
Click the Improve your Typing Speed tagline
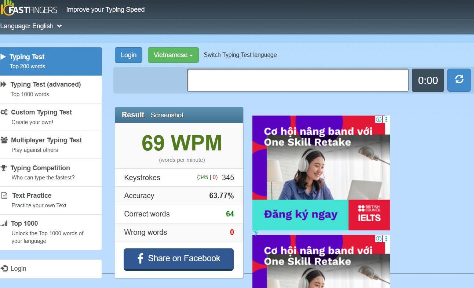(x=105, y=10)
